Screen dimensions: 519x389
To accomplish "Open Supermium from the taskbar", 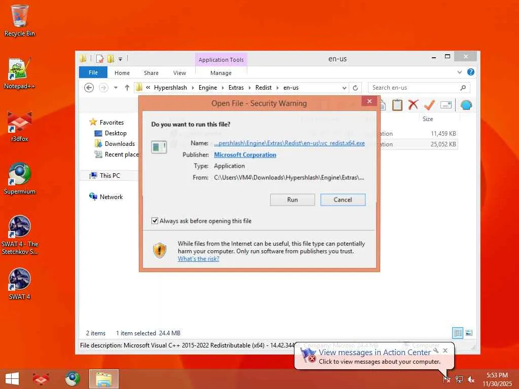I will tap(72, 379).
